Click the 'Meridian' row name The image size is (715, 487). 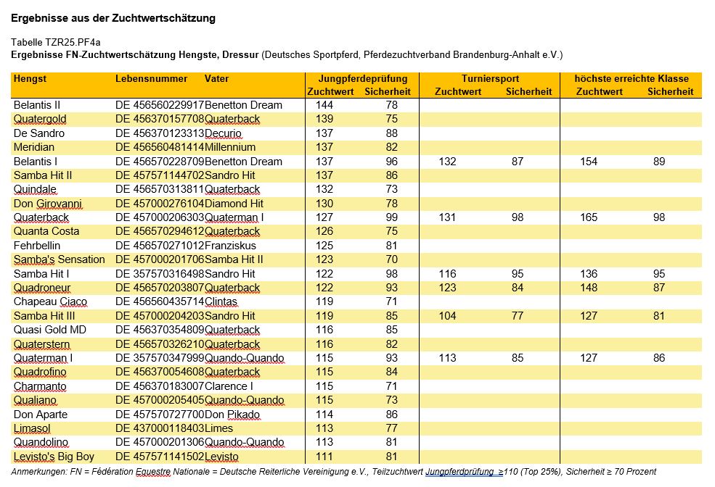(34, 147)
